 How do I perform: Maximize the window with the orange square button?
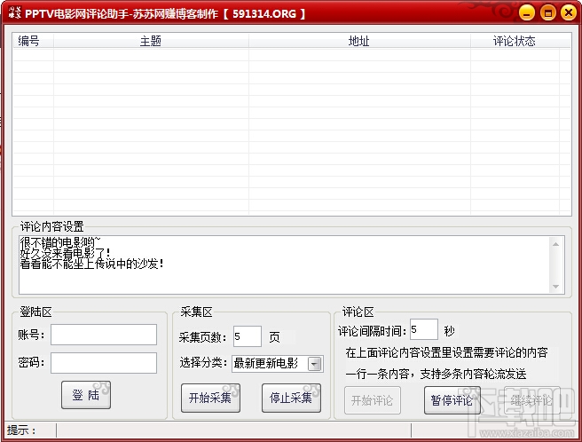click(x=548, y=13)
